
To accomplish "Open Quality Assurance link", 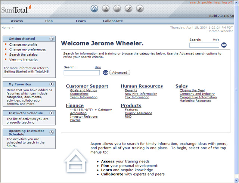I will [139, 113].
